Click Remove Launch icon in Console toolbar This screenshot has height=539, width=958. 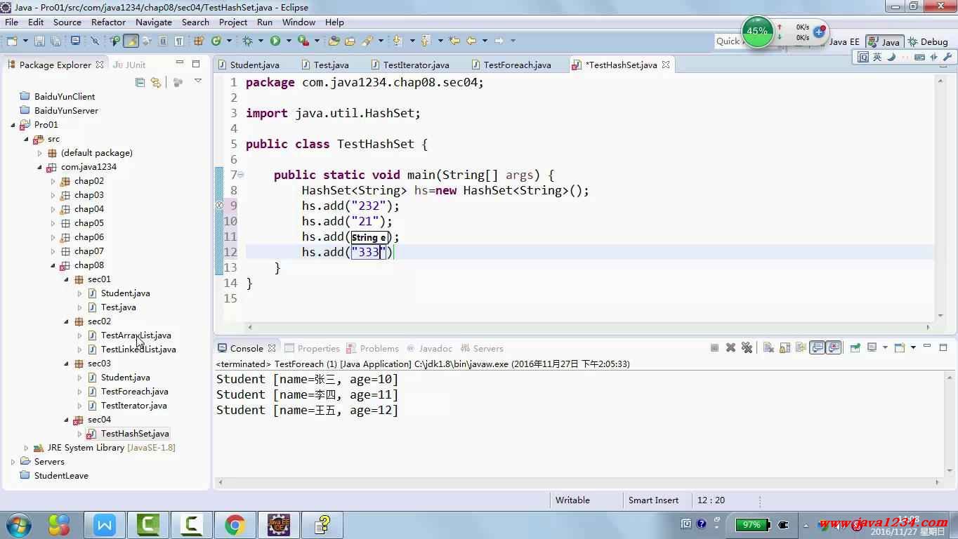pos(730,347)
